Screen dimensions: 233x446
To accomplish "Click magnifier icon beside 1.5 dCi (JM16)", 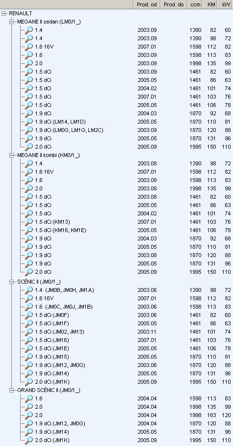I will coord(29,340).
